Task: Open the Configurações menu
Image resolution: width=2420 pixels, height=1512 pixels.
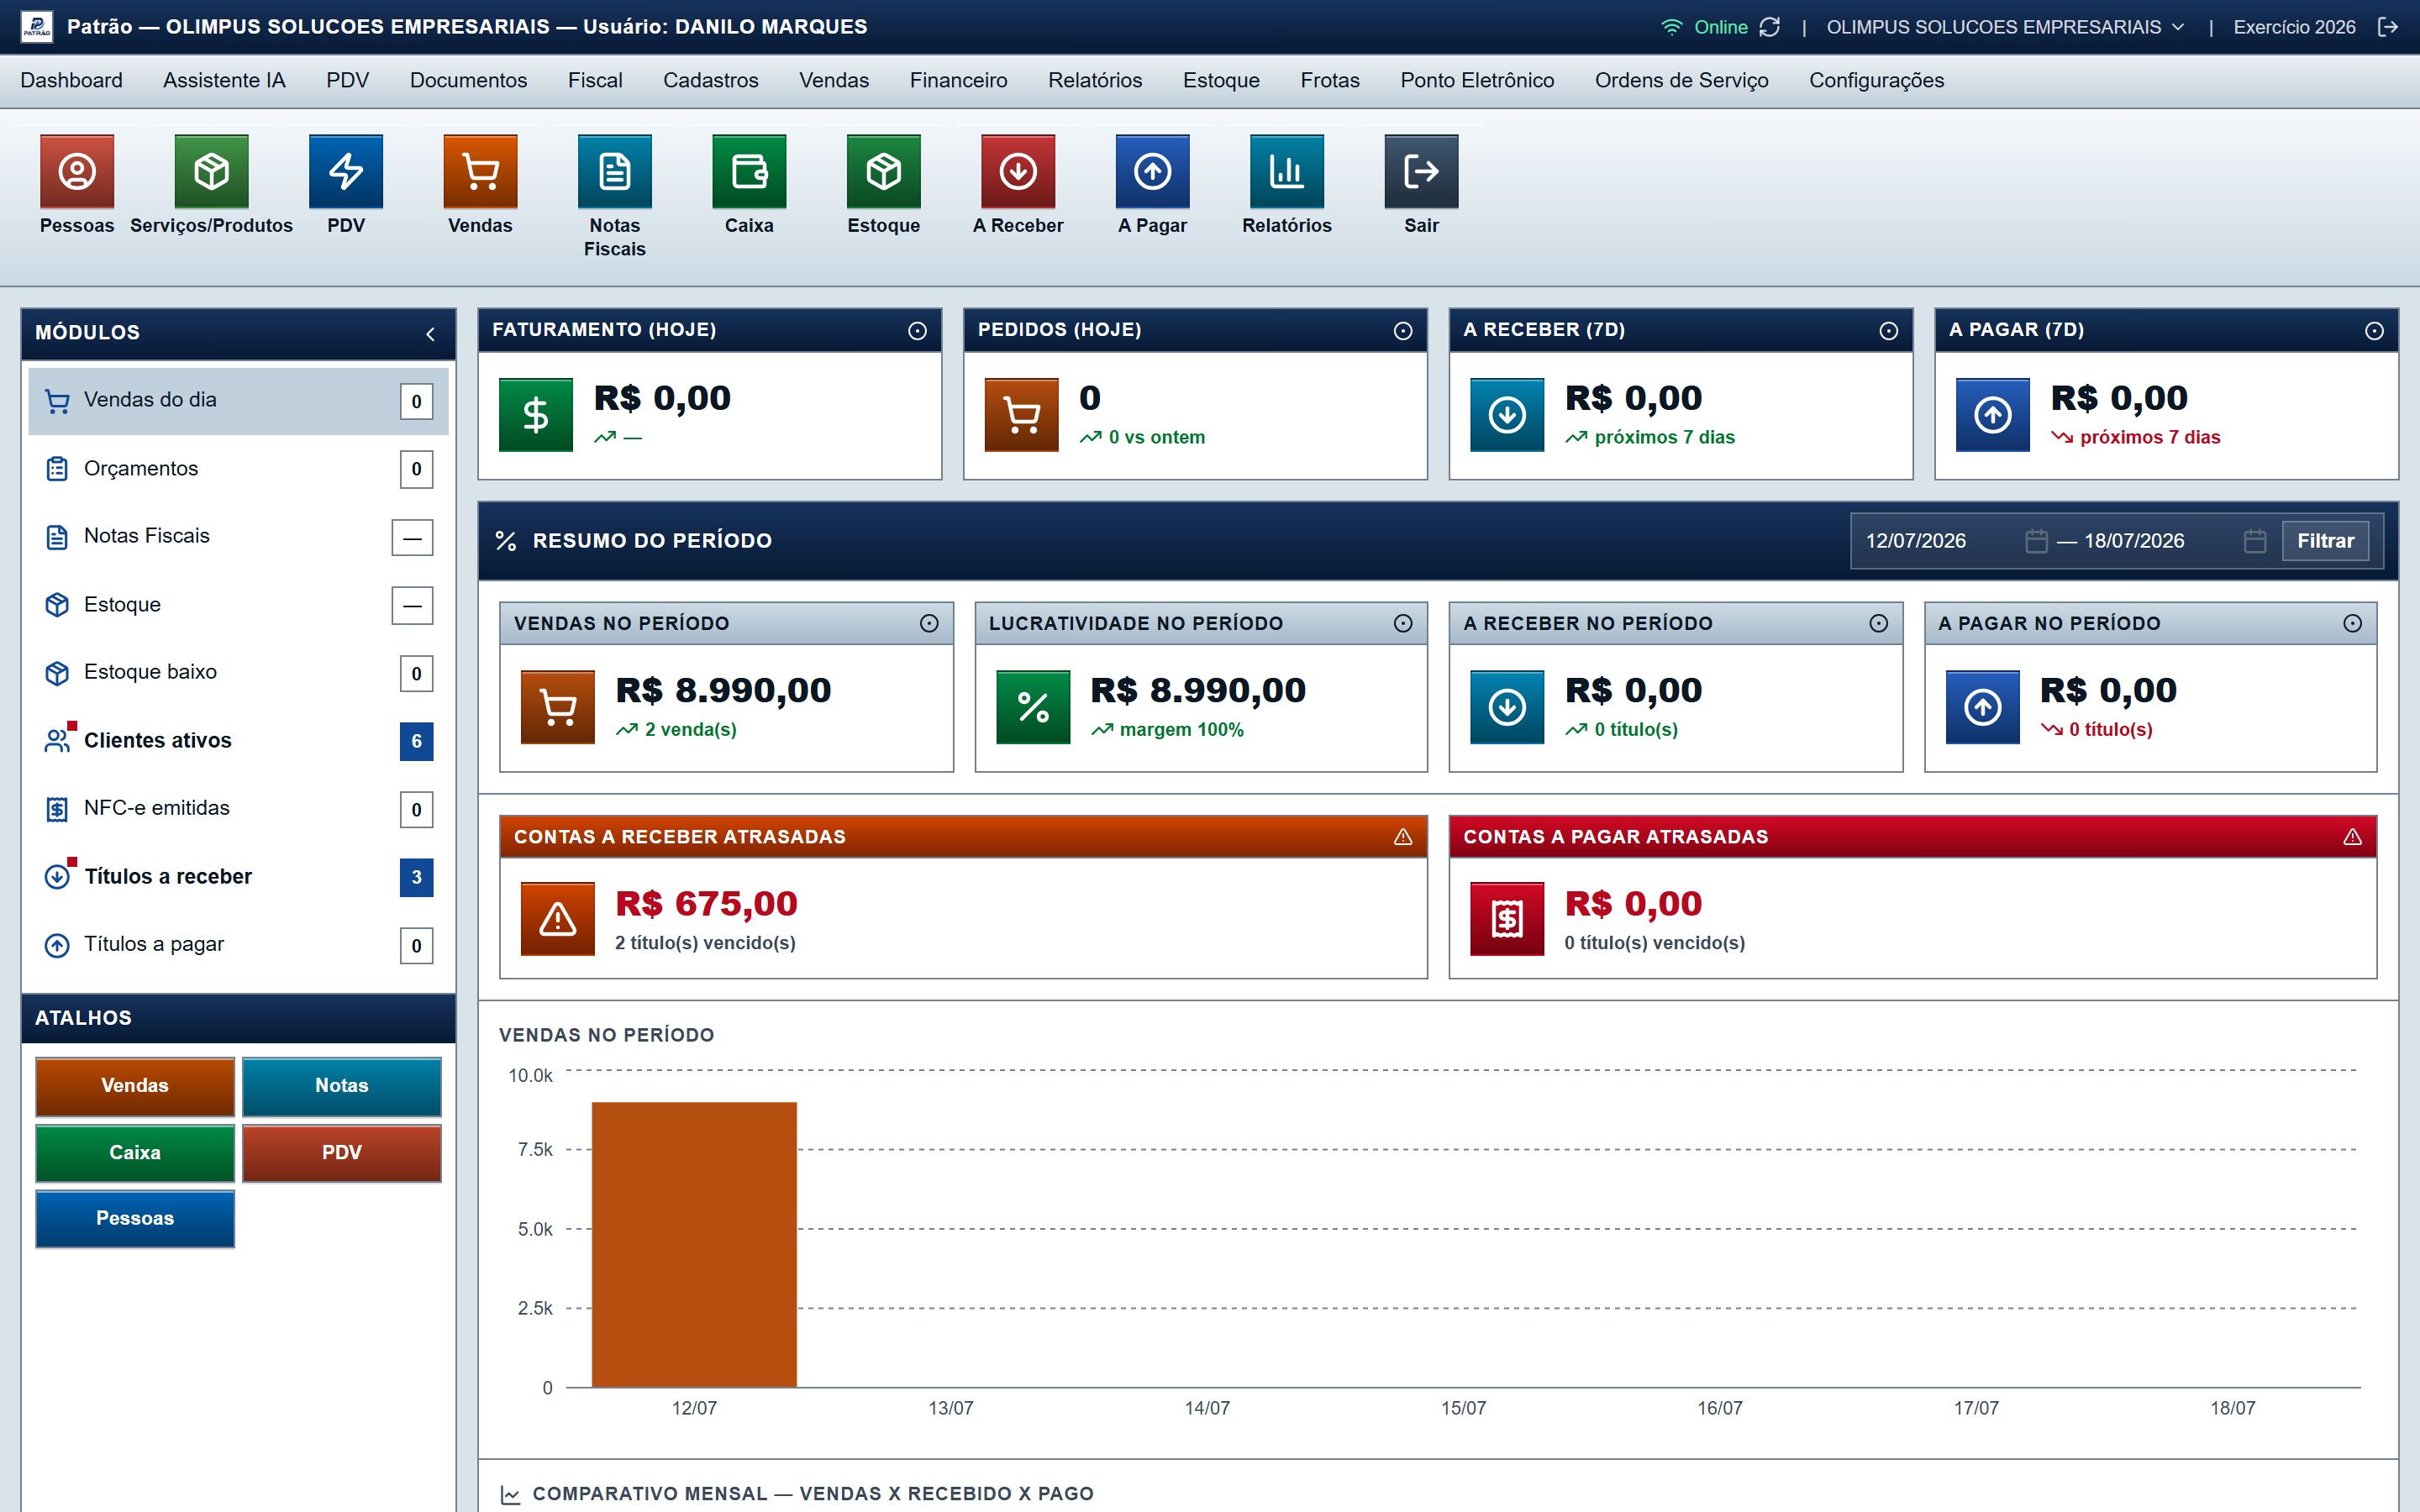Action: pos(1876,80)
